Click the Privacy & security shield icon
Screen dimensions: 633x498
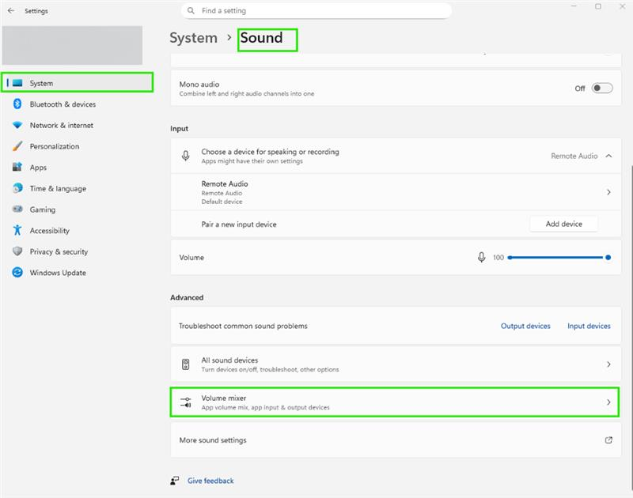click(x=17, y=251)
